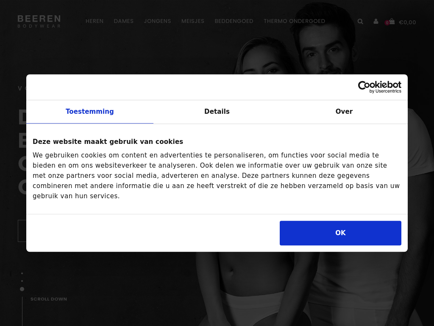Click the Beeren Bodywear logo
This screenshot has height=326, width=434.
(39, 21)
